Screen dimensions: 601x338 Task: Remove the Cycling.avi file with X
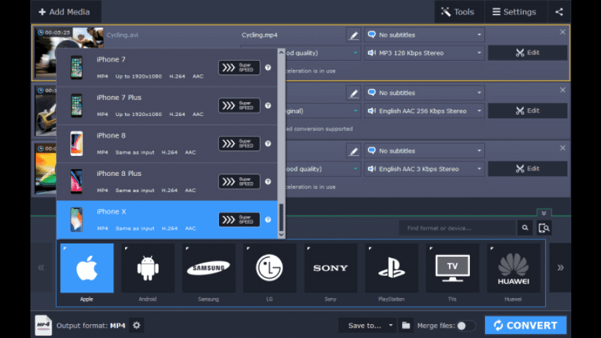click(562, 32)
